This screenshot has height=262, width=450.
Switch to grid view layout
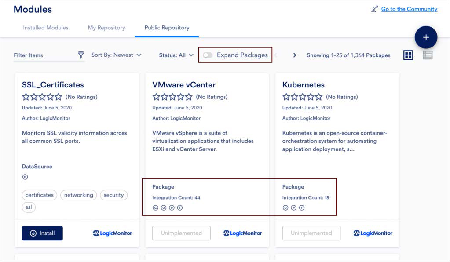[408, 55]
